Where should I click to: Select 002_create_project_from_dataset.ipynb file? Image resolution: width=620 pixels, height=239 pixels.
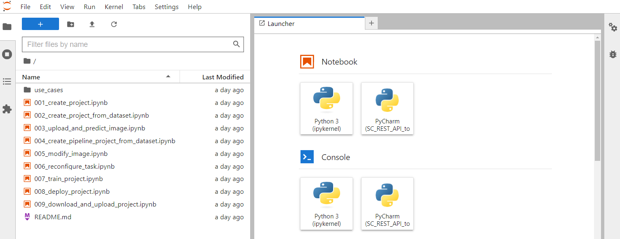[x=133, y=116]
